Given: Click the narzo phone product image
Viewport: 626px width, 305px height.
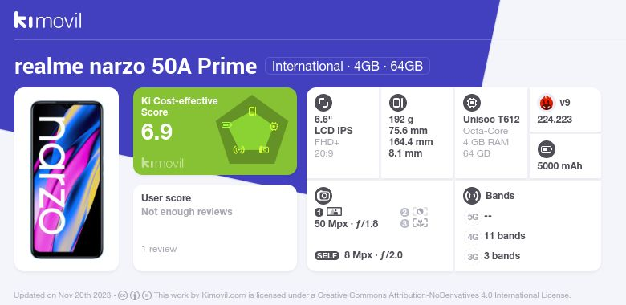Looking at the screenshot, I should point(67,179).
